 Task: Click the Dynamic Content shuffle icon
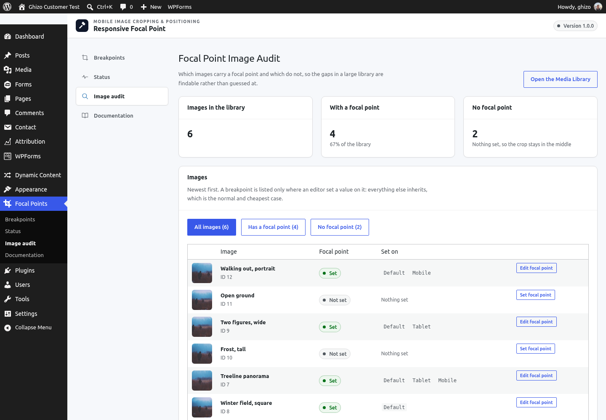click(x=8, y=175)
